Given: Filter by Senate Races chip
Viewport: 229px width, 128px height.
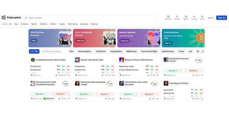Looking at the screenshot, I should pyautogui.click(x=168, y=51).
